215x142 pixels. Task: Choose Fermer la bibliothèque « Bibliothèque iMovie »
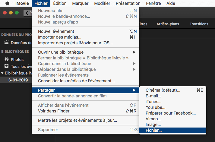pyautogui.click(x=85, y=58)
